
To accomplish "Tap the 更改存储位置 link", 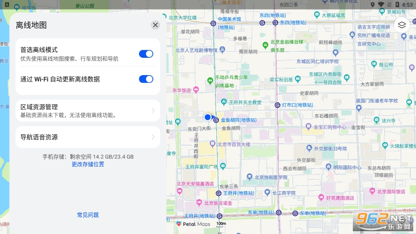I will coord(88,164).
